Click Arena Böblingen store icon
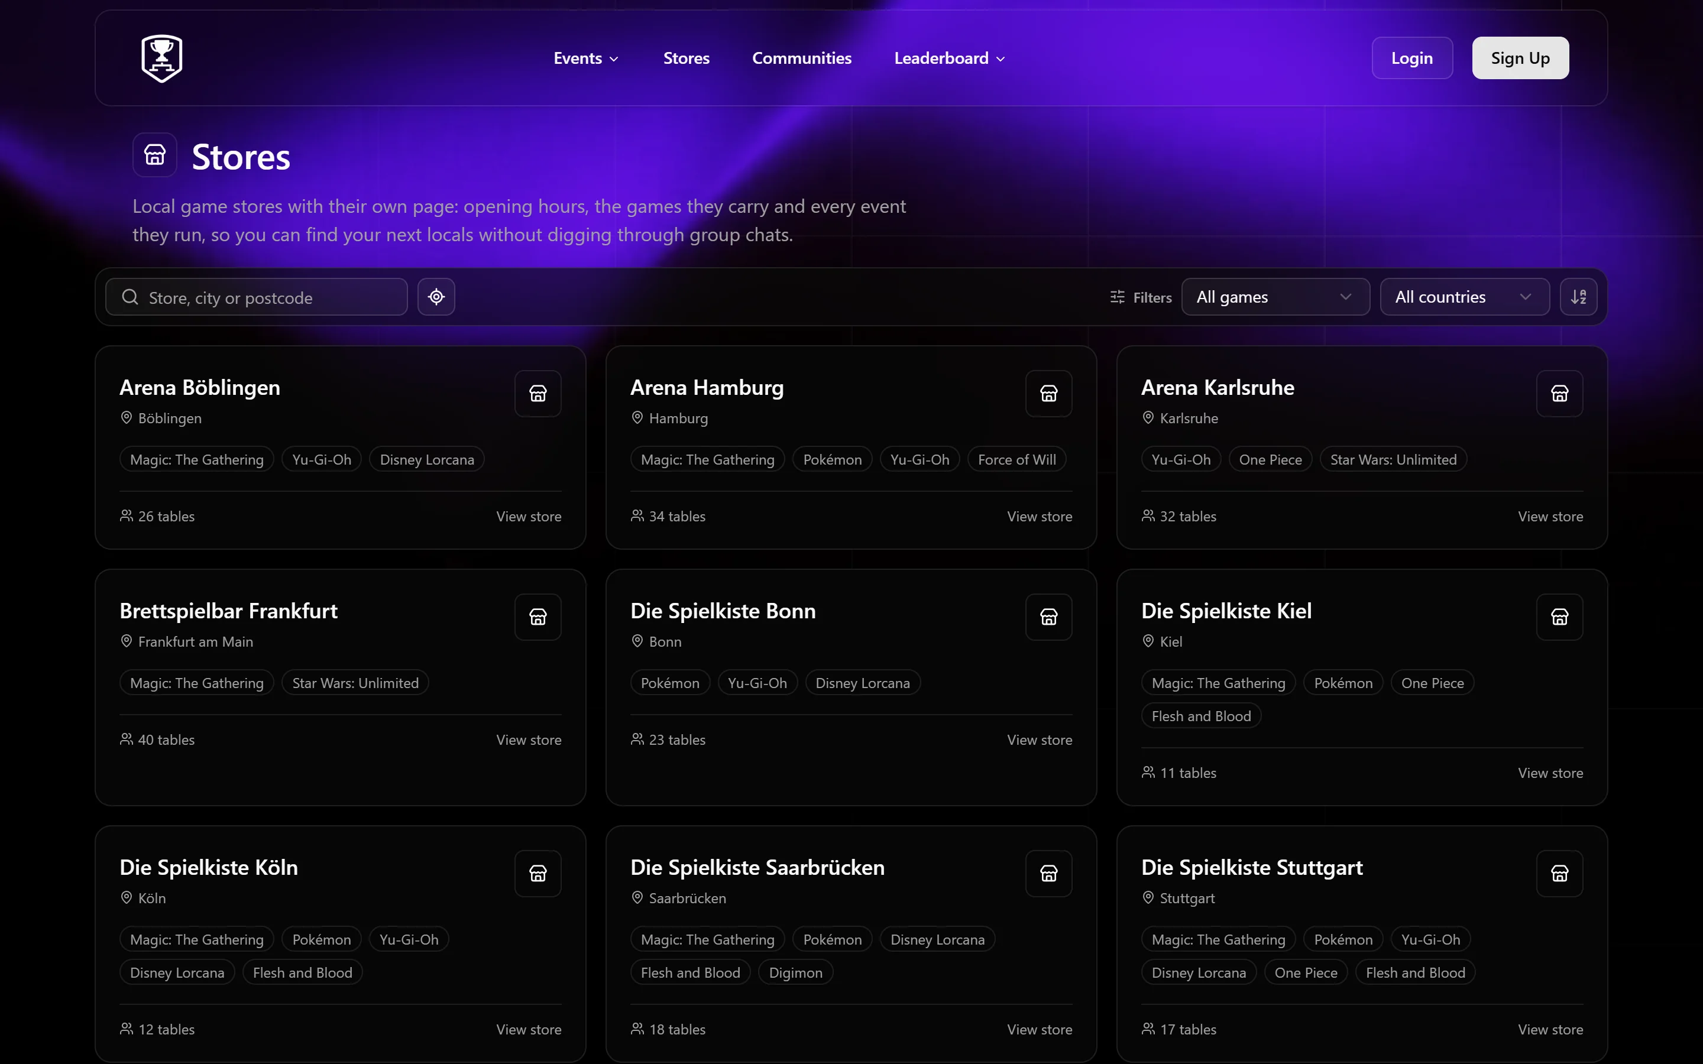Viewport: 1703px width, 1064px height. coord(538,393)
